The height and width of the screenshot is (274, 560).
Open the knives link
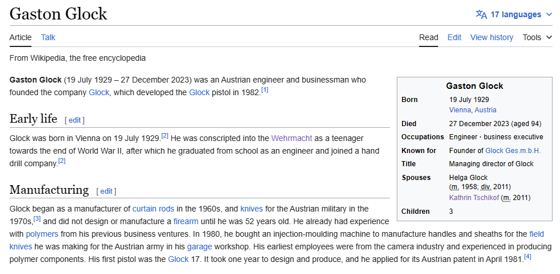251,209
